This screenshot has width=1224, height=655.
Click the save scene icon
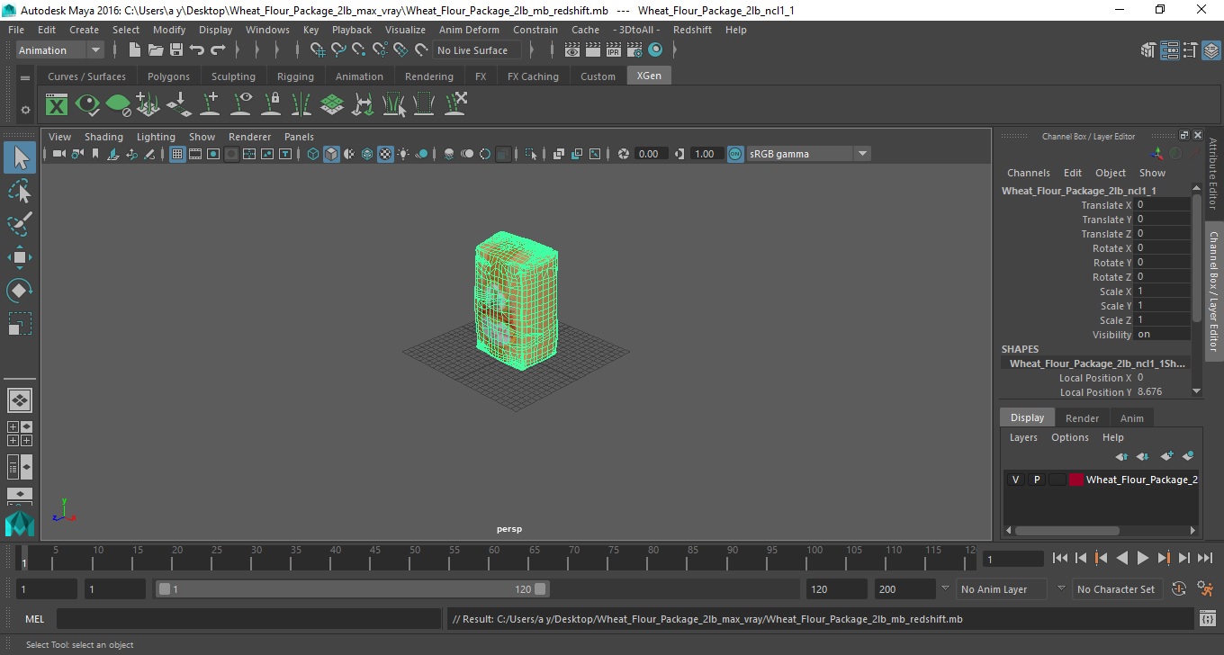click(x=176, y=50)
